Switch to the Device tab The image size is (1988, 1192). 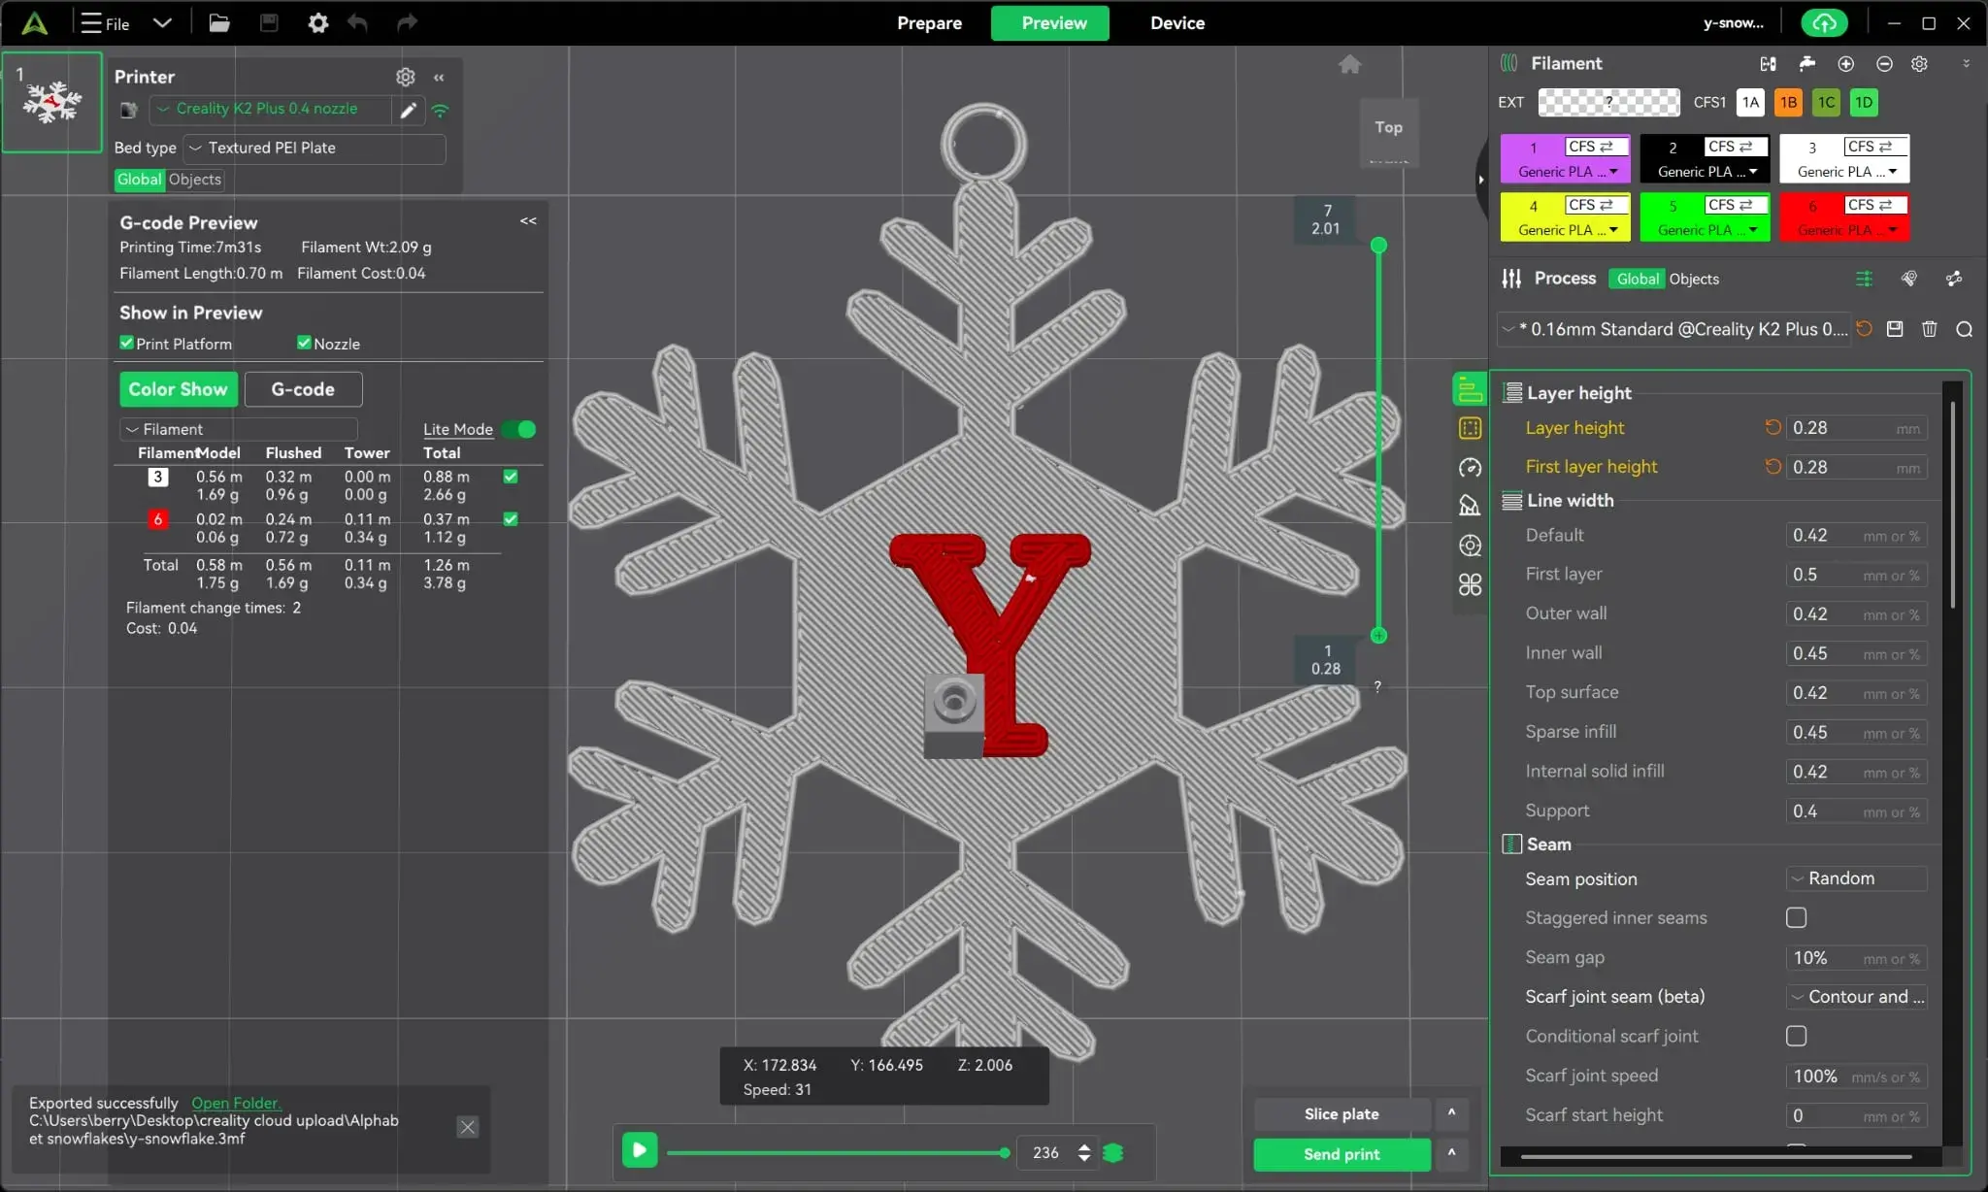pyautogui.click(x=1177, y=22)
